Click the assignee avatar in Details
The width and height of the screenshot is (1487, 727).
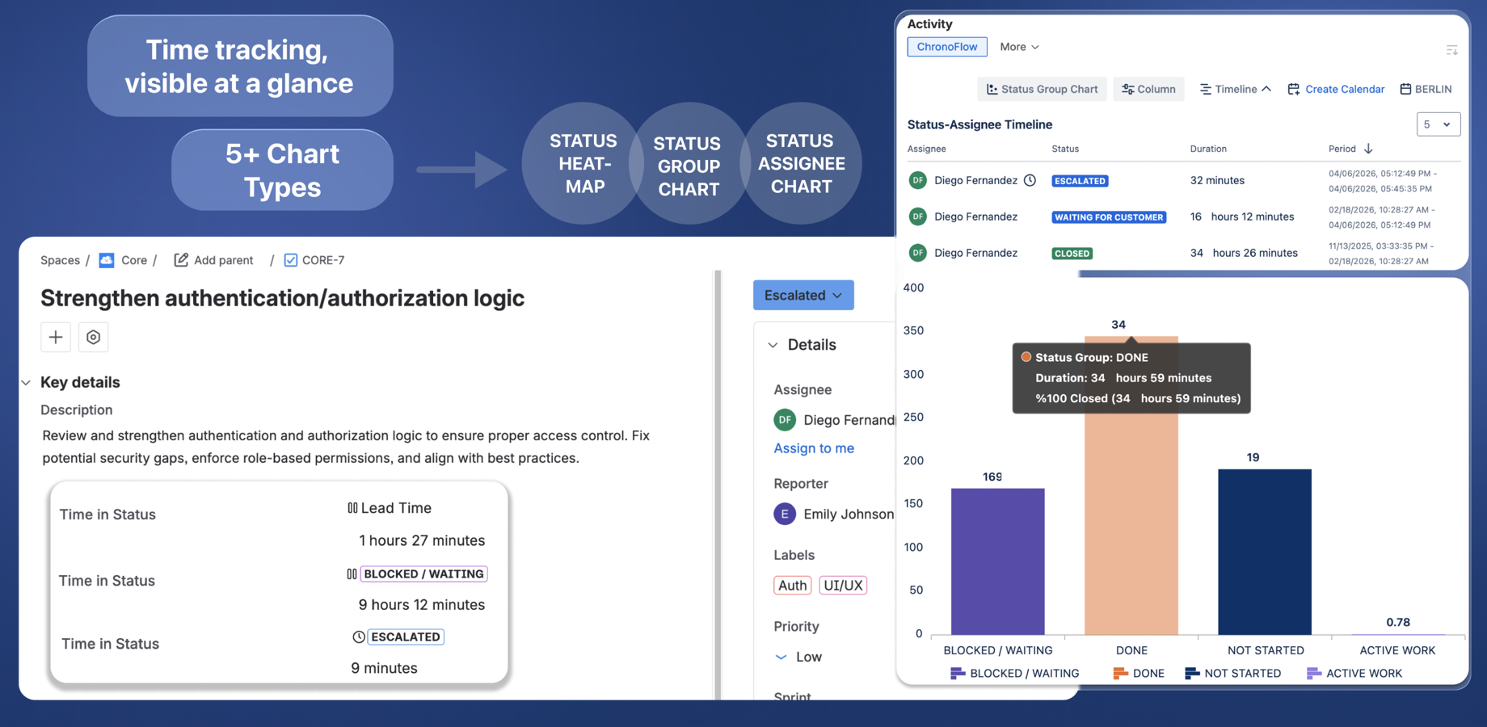pos(785,420)
